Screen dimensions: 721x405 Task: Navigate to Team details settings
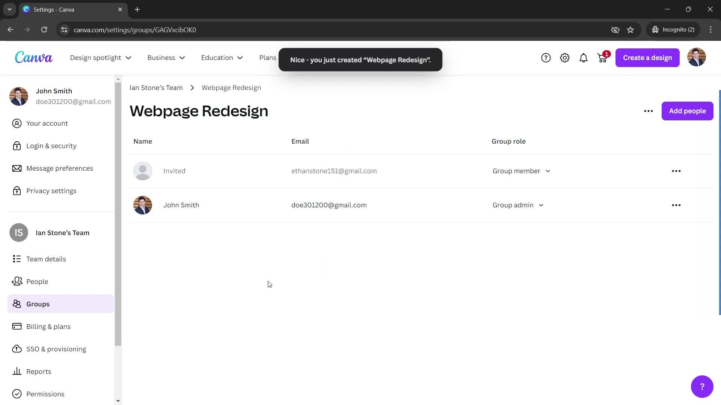[x=47, y=259]
